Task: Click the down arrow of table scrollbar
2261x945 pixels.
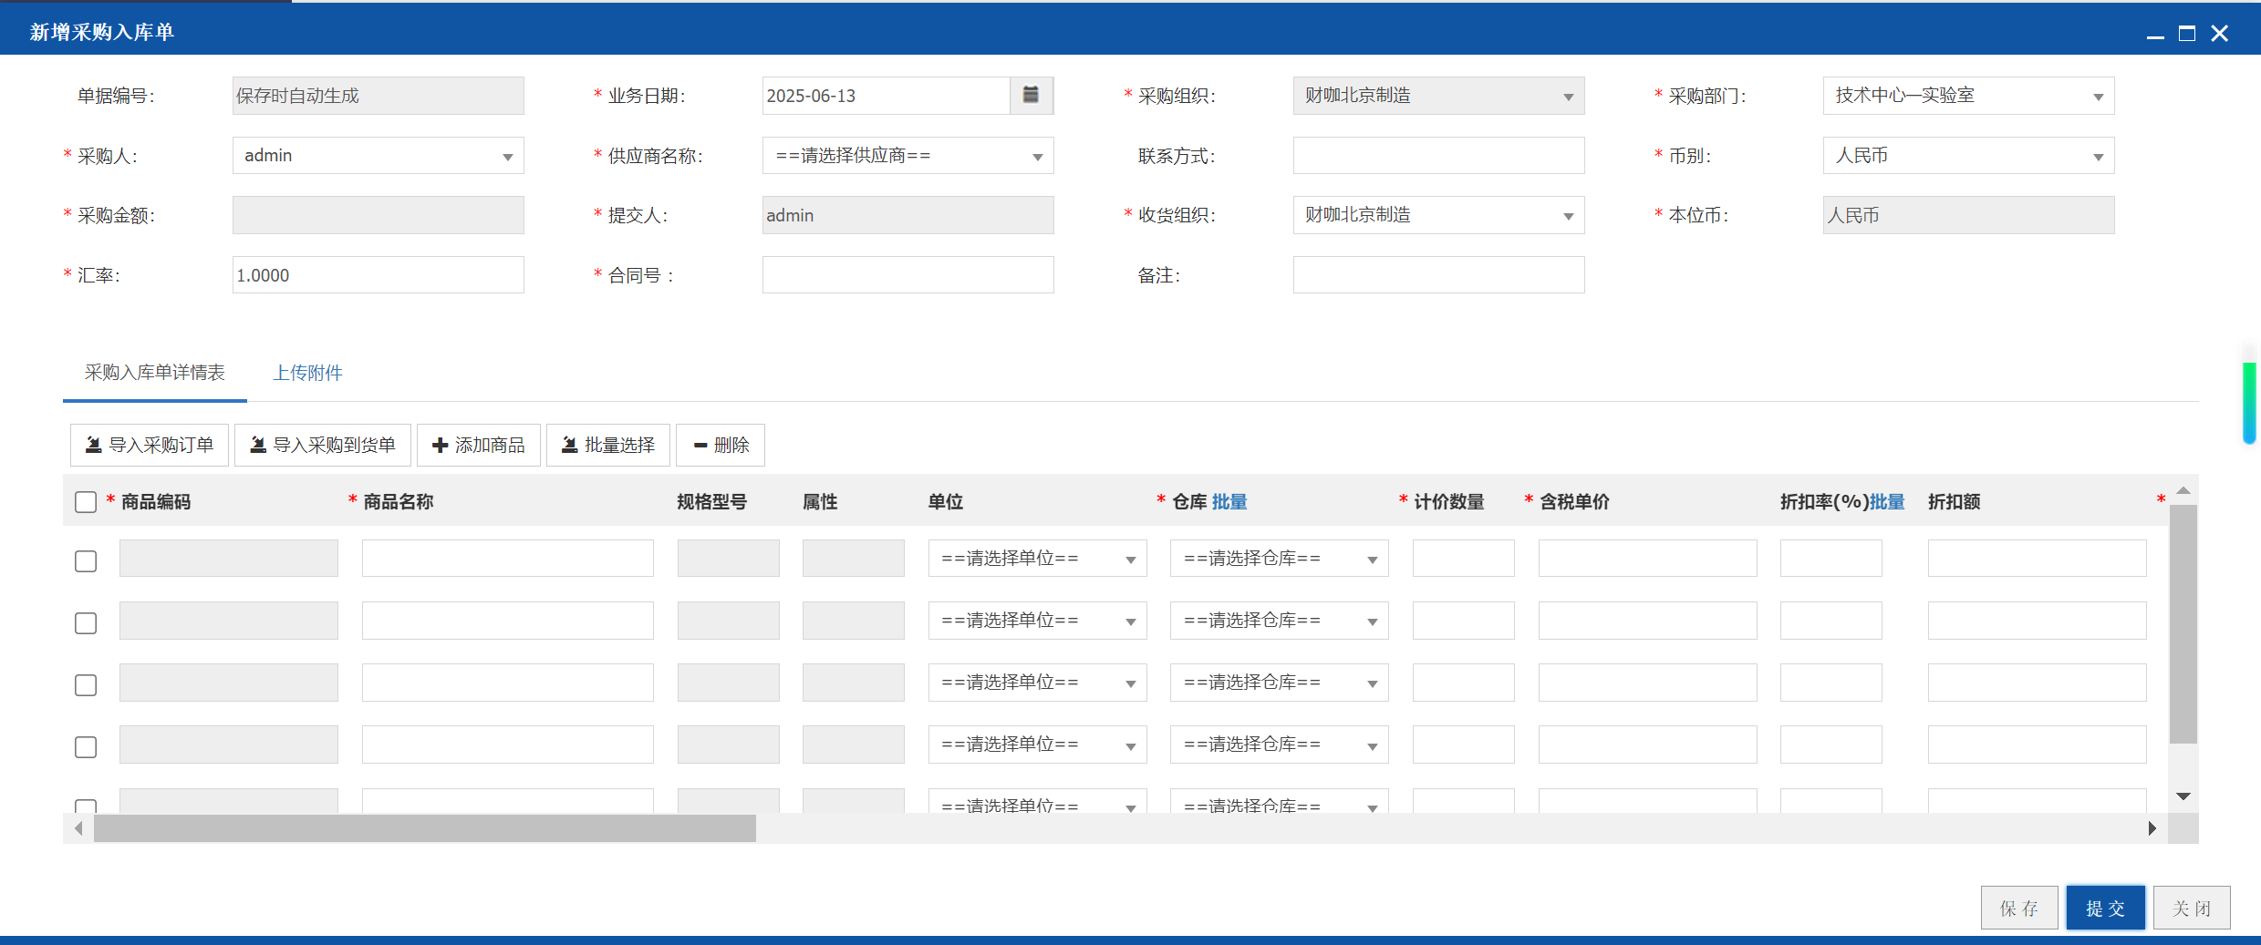Action: click(x=2183, y=796)
